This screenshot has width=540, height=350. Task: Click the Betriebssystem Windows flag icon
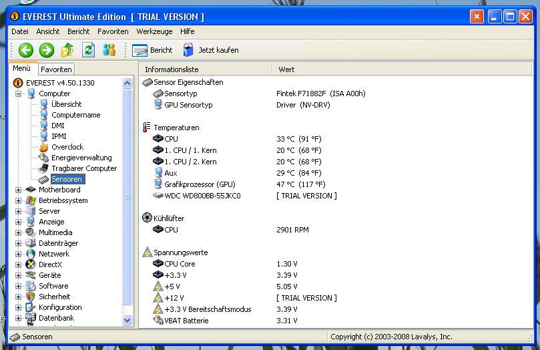click(x=31, y=200)
